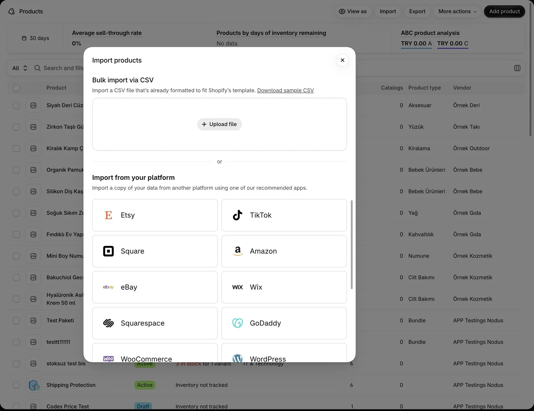This screenshot has height=411, width=534.
Task: Open the More actions dropdown
Action: 458,11
